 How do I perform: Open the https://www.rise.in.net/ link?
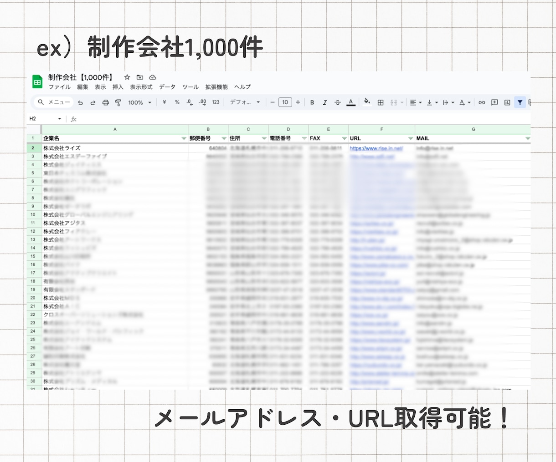376,148
